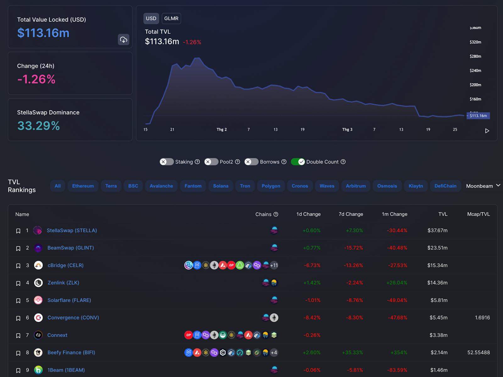The height and width of the screenshot is (377, 503).
Task: Click the Beefy Finance cow logo
Action: (x=38, y=352)
